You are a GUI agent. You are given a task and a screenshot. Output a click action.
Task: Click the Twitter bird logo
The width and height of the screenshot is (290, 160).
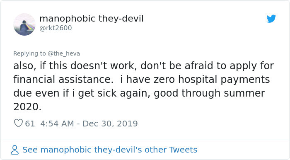(x=271, y=19)
